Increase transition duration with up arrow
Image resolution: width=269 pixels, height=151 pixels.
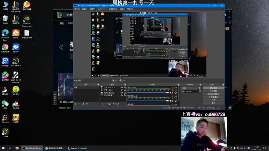click(200, 91)
